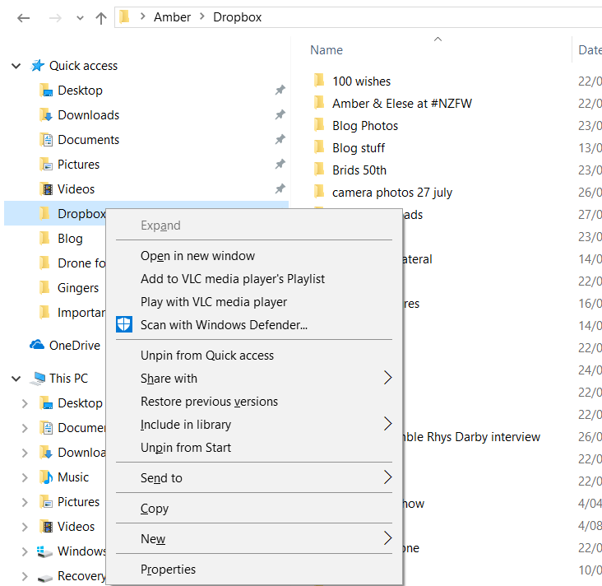Image resolution: width=602 pixels, height=586 pixels.
Task: Click the folder icon in address bar
Action: (x=124, y=17)
